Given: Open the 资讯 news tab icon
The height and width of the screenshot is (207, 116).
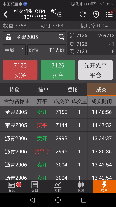Looking at the screenshot, I should [x=12, y=187].
